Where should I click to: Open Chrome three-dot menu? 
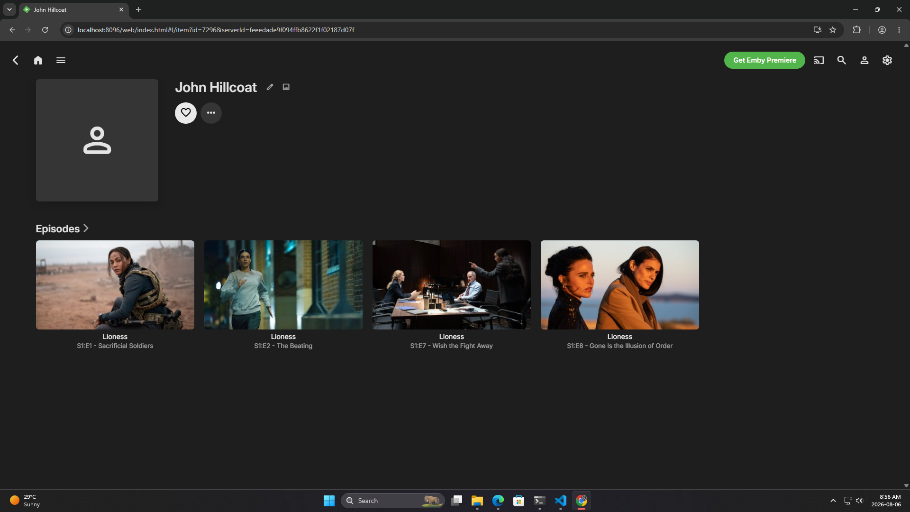point(899,30)
